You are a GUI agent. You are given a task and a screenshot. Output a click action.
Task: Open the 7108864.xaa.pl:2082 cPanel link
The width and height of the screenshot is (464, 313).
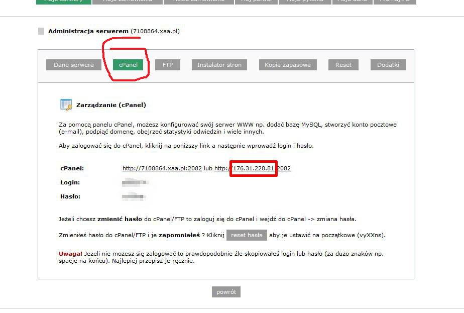tap(162, 168)
